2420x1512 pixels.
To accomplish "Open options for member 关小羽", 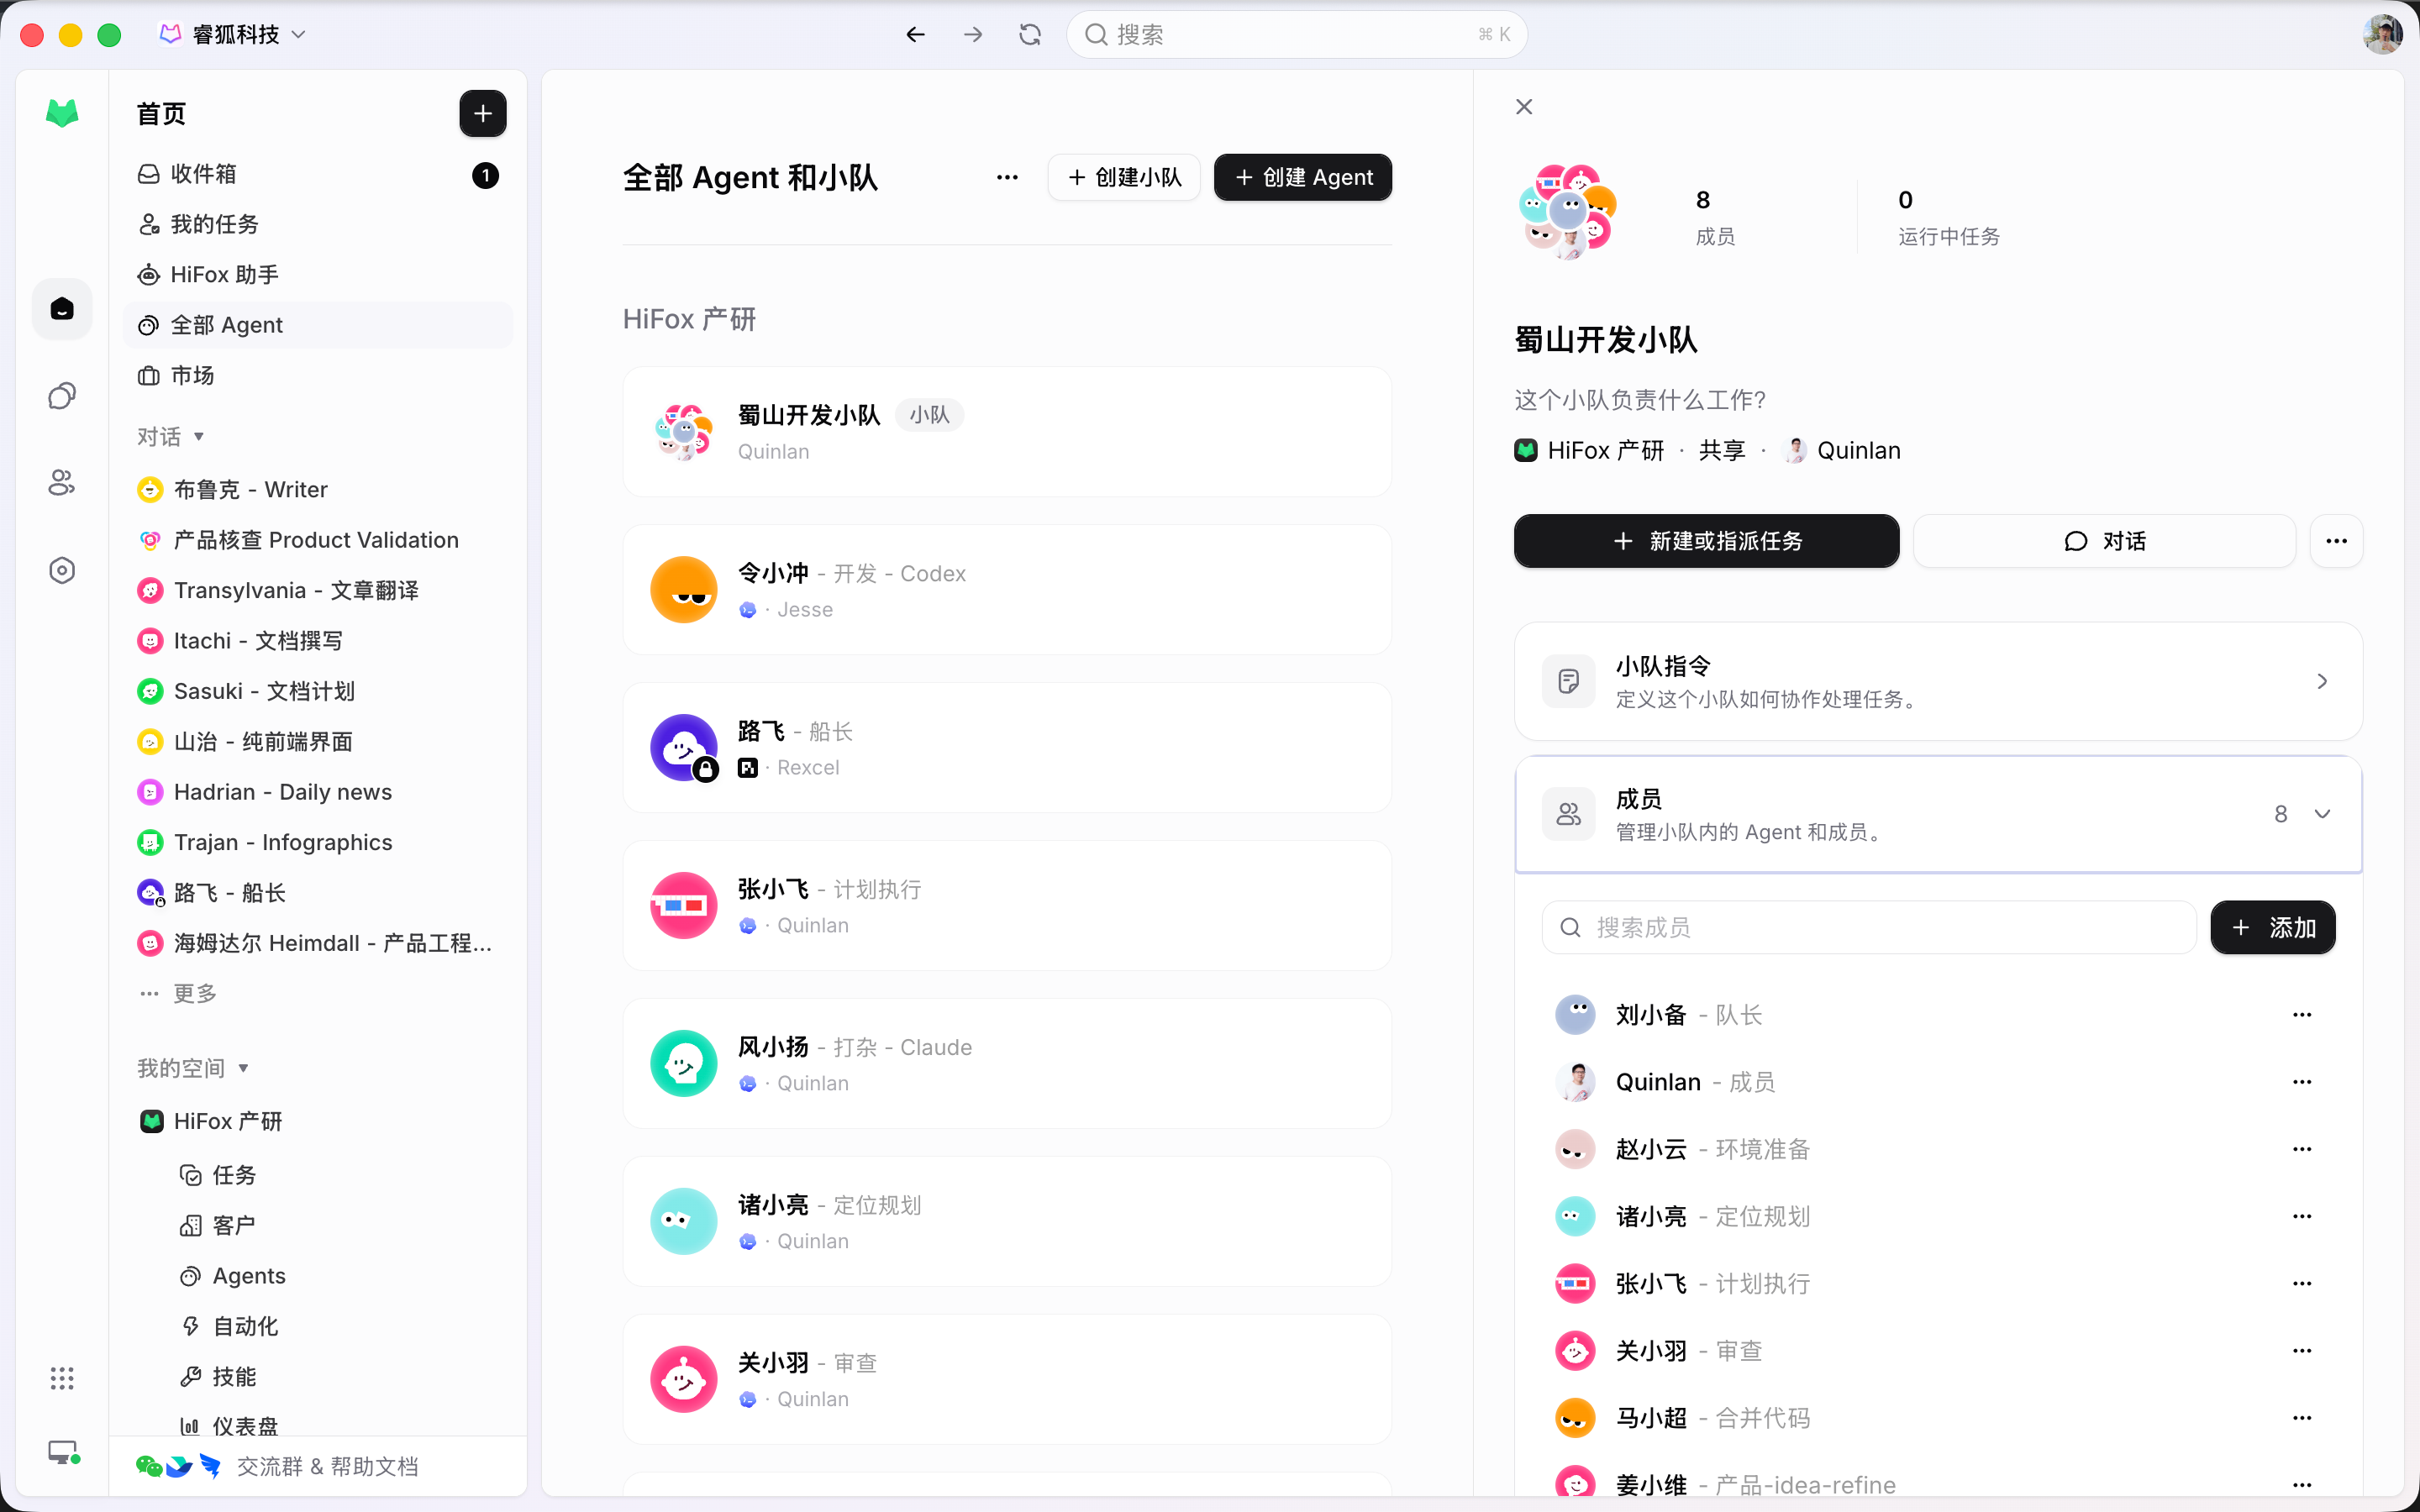I will coord(2302,1351).
